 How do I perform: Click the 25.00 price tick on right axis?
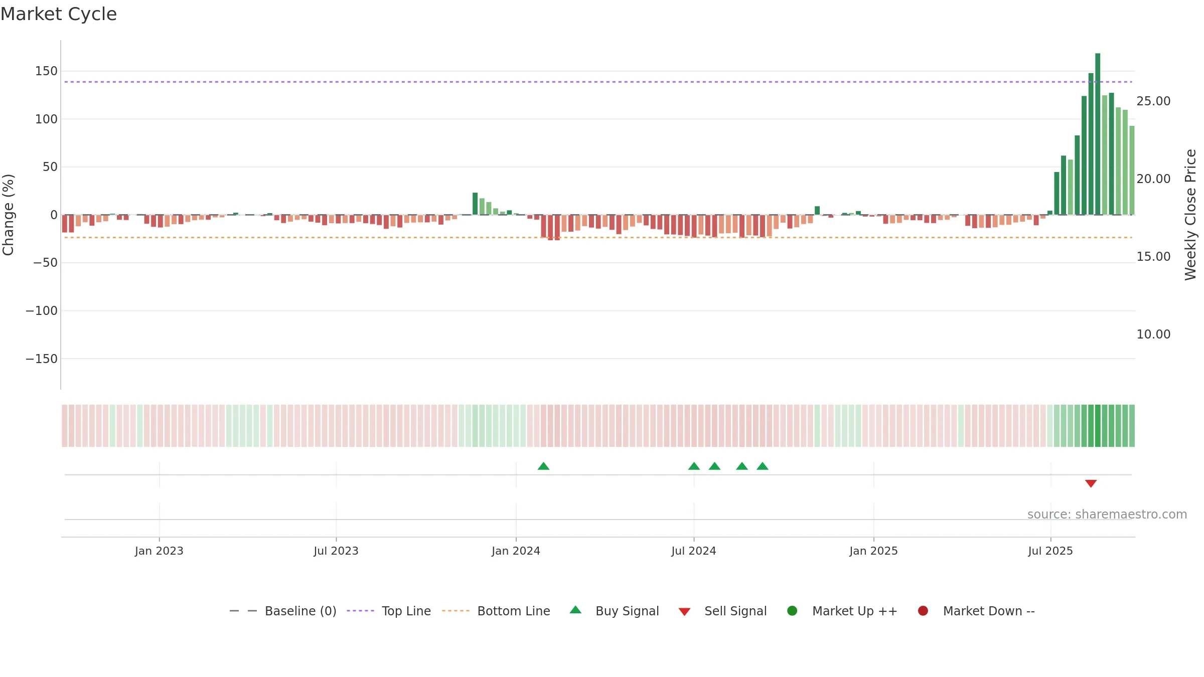(x=1153, y=101)
